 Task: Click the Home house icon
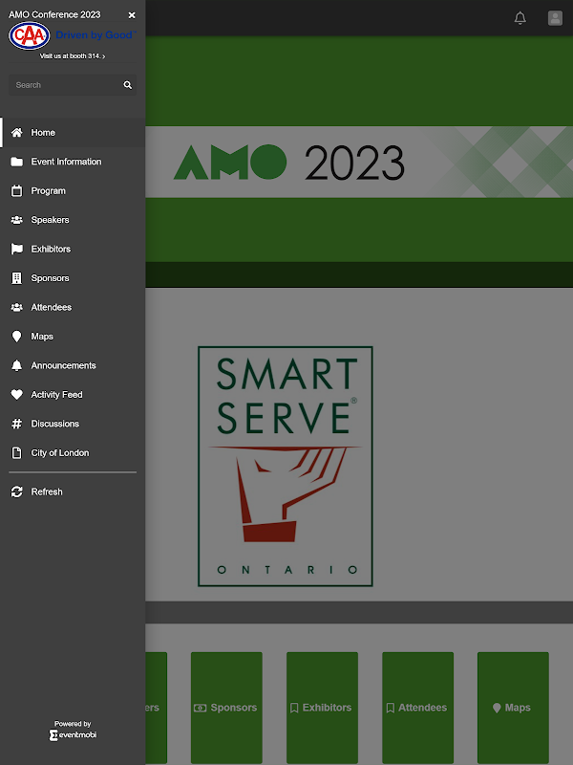16,133
